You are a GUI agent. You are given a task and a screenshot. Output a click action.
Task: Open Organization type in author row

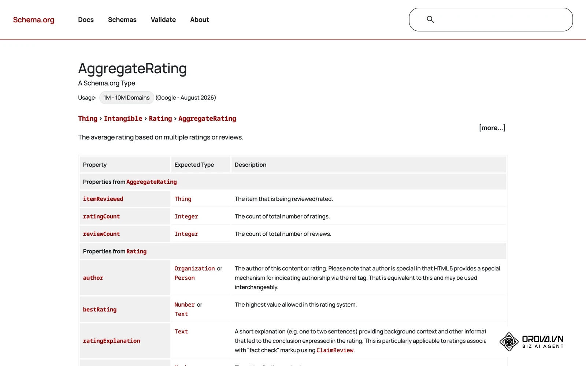(x=195, y=269)
